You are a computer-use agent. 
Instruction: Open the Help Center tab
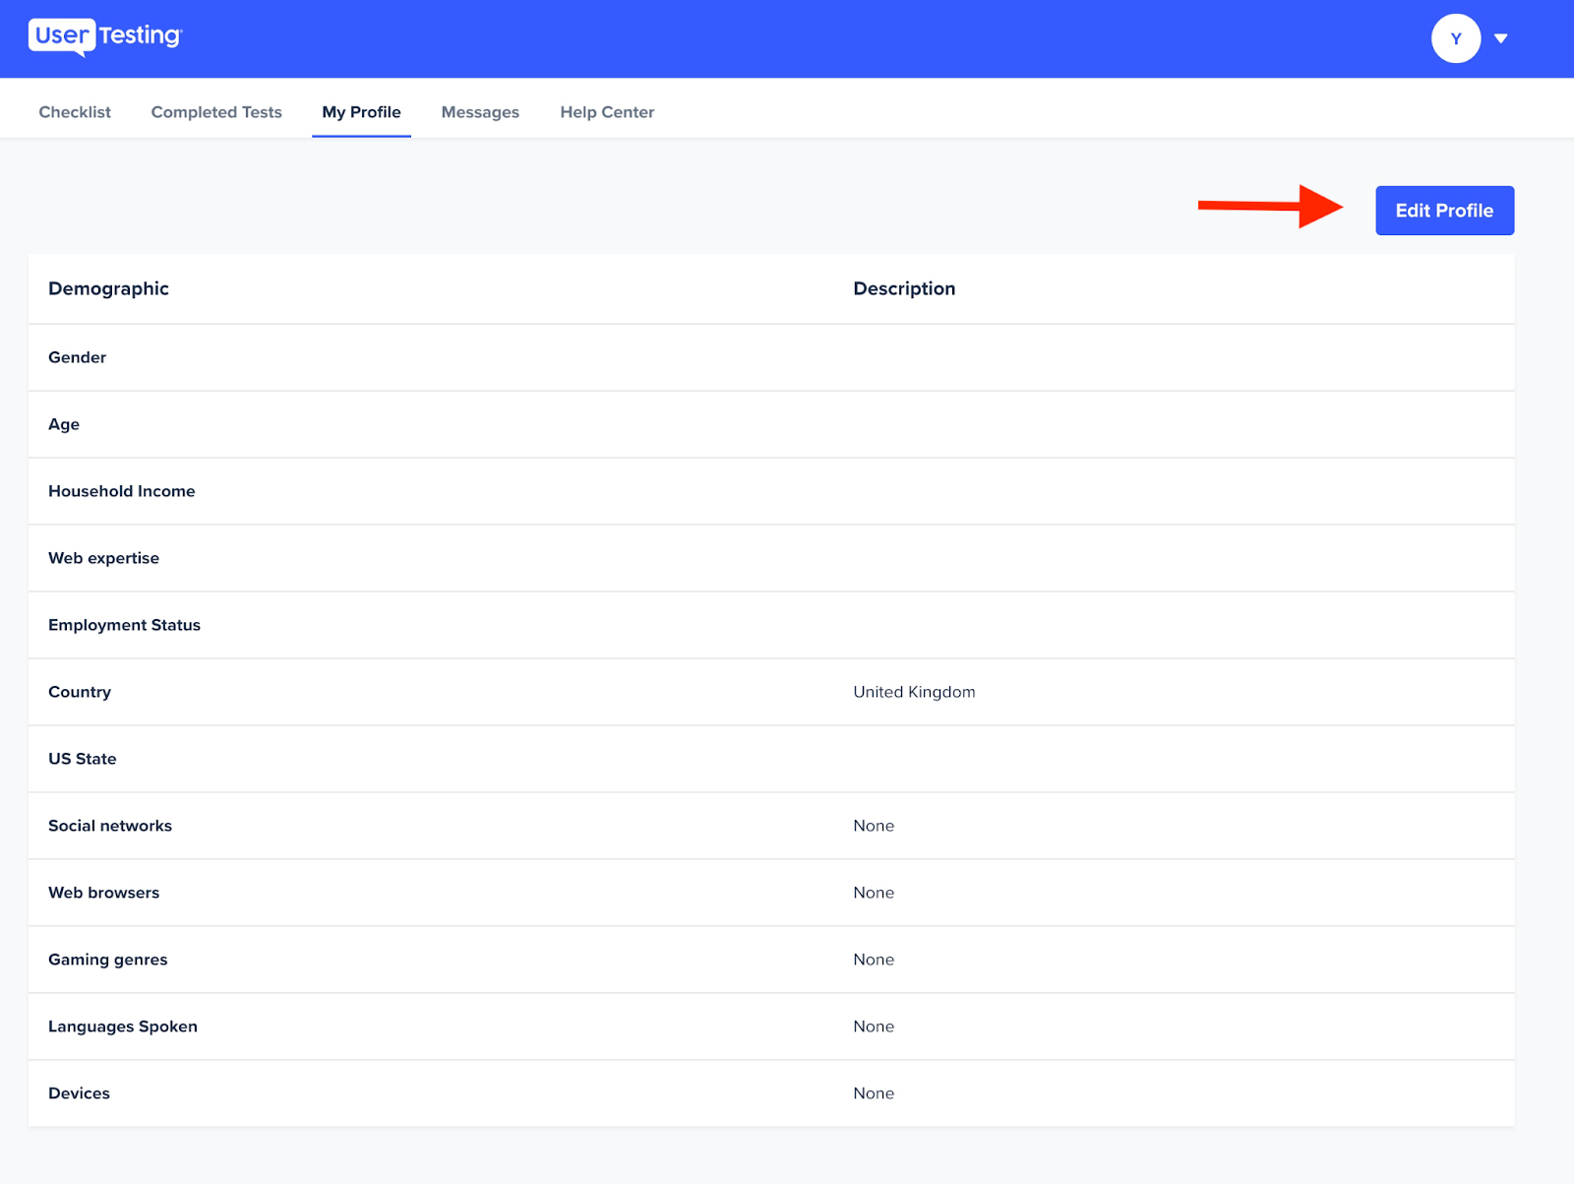[x=607, y=112]
